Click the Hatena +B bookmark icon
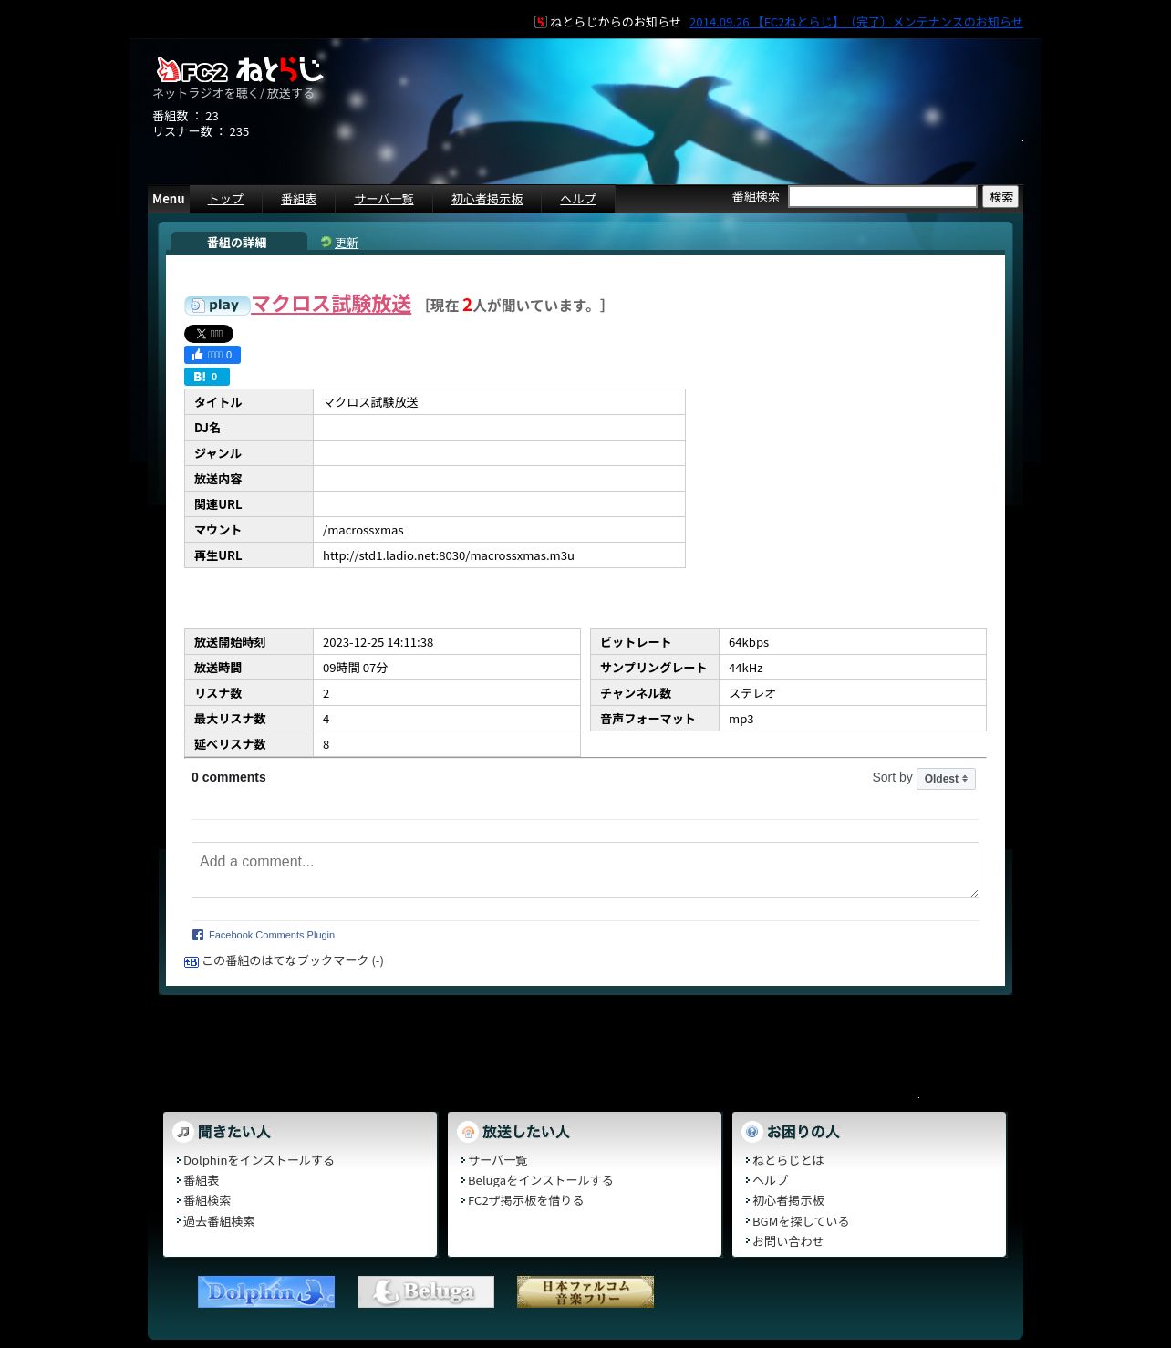 tap(192, 961)
